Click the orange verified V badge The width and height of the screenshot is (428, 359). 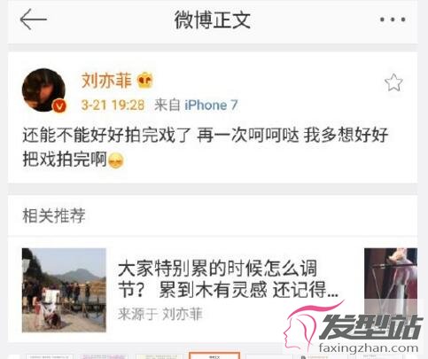[x=59, y=105]
